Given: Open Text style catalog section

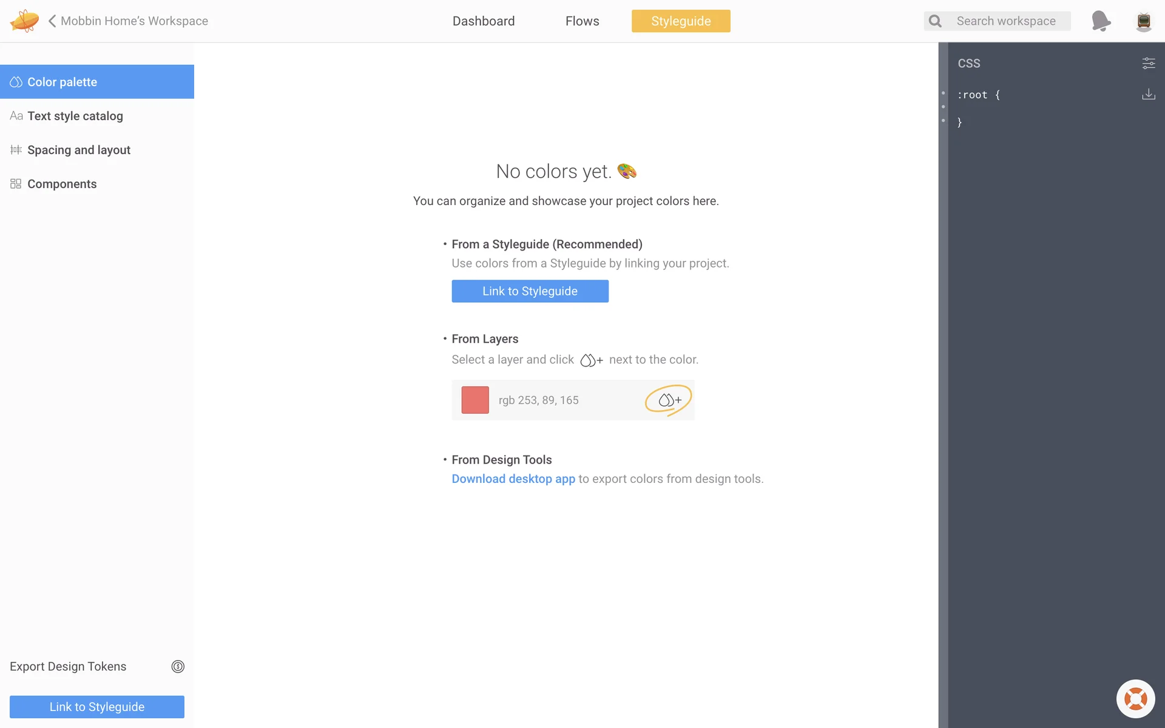Looking at the screenshot, I should pyautogui.click(x=75, y=116).
